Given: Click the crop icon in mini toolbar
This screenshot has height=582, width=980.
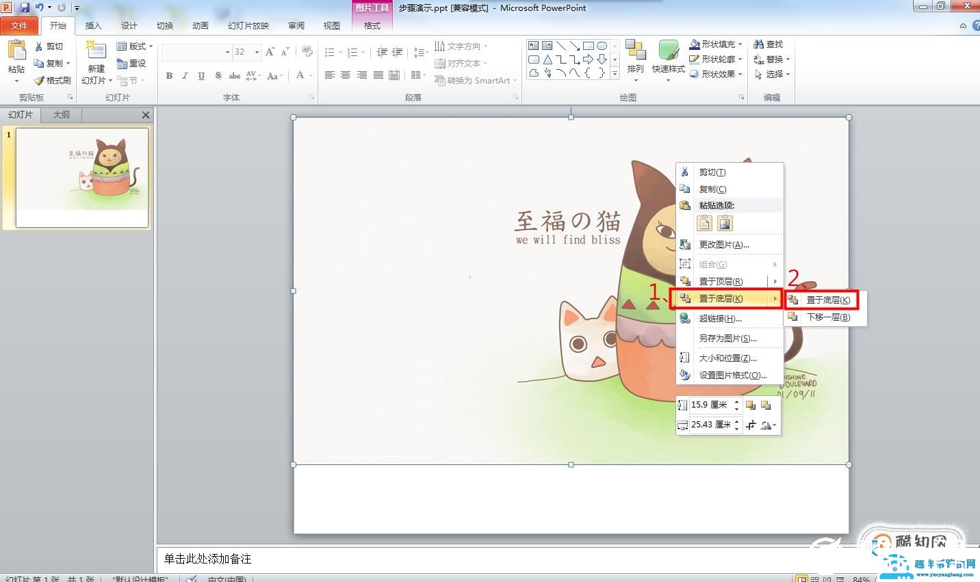Looking at the screenshot, I should coord(751,425).
